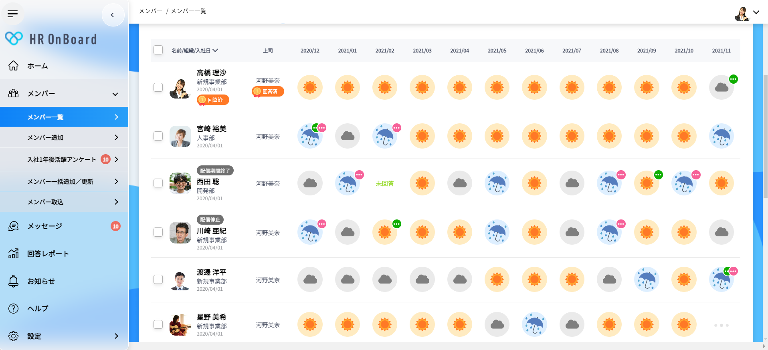Click 高橋 理沙's cloudy icon for 2021/11

tap(721, 87)
